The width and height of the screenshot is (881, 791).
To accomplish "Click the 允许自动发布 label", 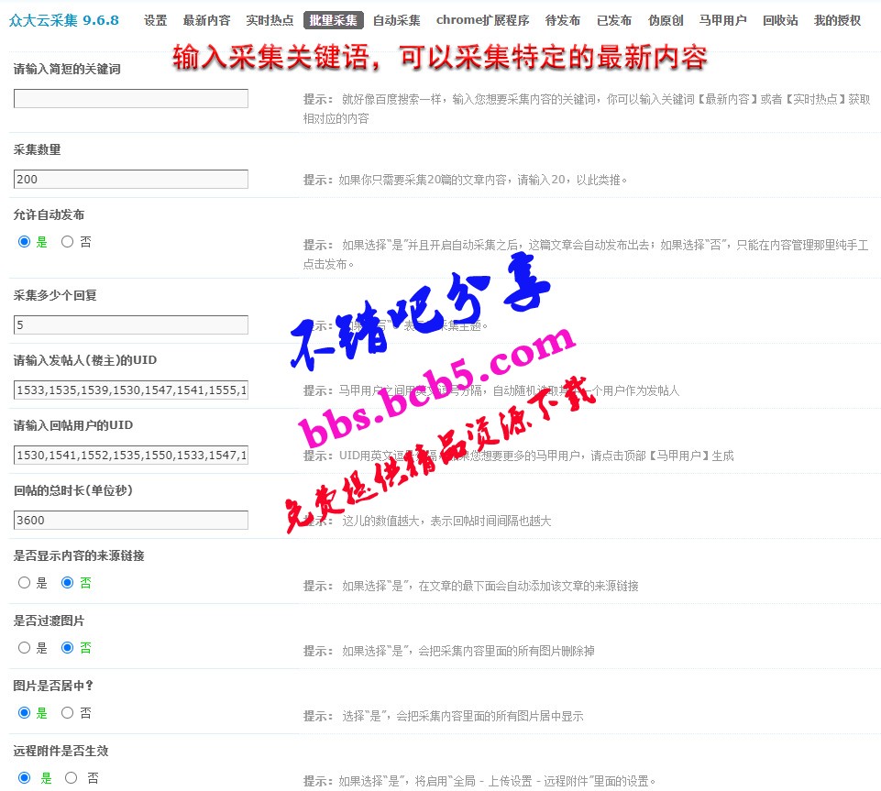I will point(49,214).
